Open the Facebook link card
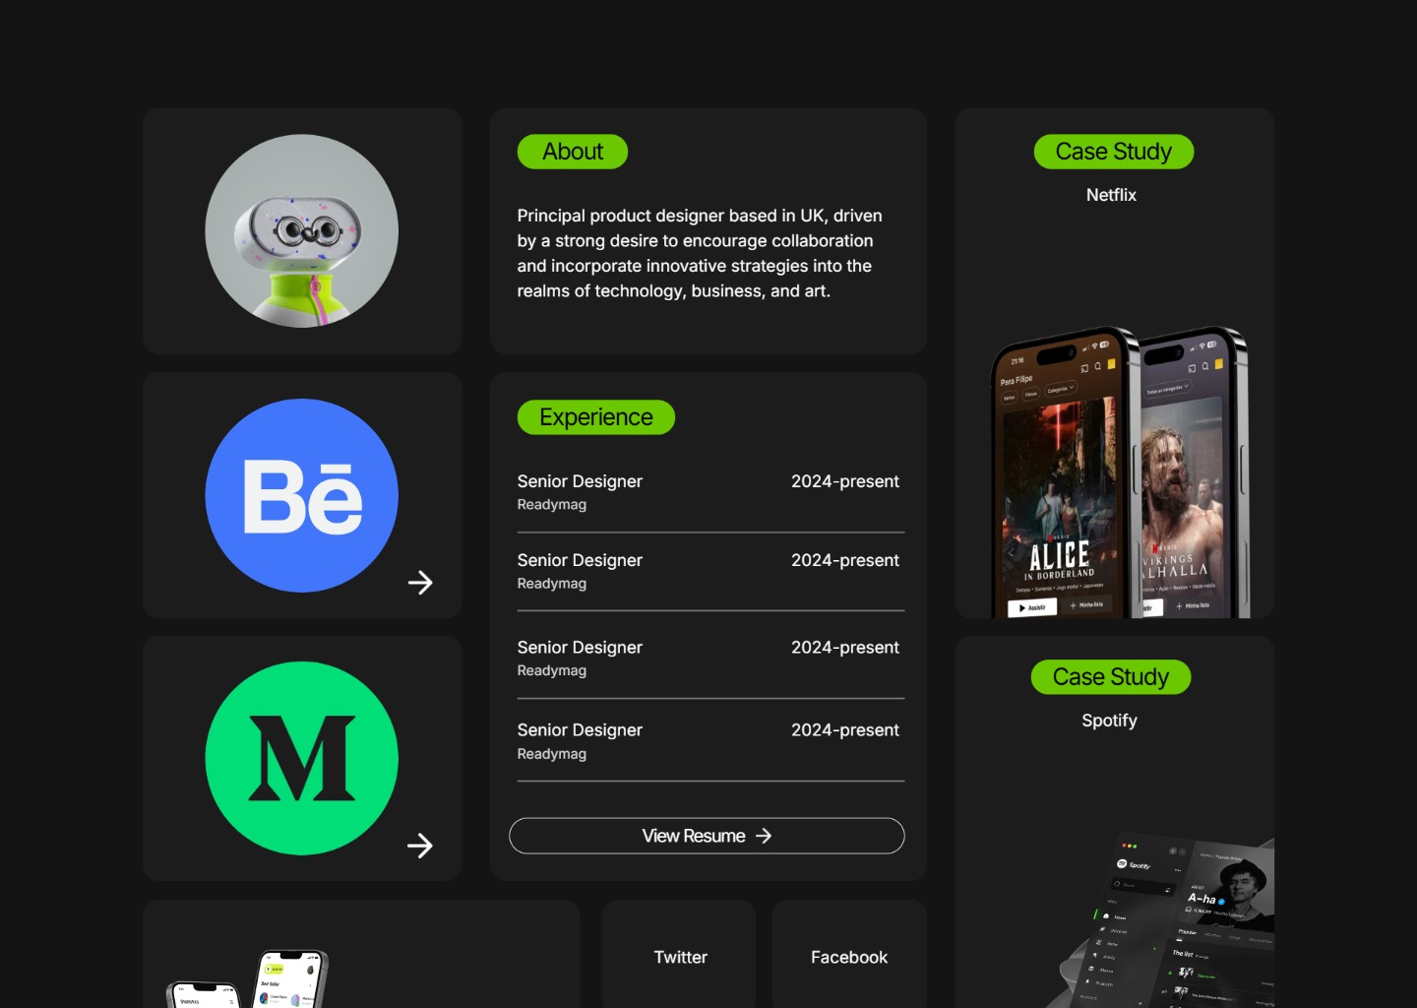The height and width of the screenshot is (1008, 1417). 849,954
